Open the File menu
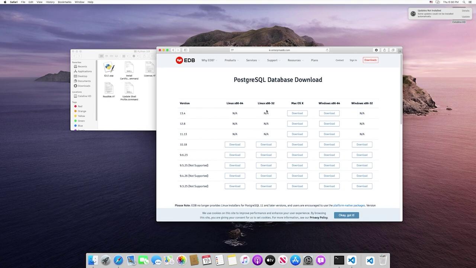The image size is (476, 268). pyautogui.click(x=23, y=2)
